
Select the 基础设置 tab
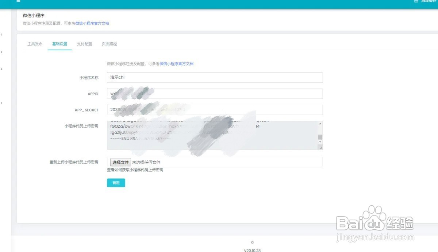point(59,44)
